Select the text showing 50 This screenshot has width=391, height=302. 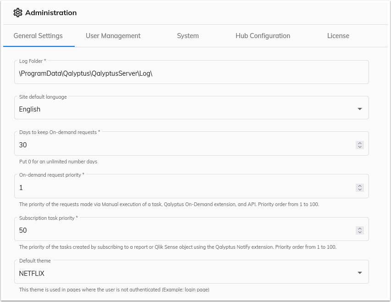point(23,230)
